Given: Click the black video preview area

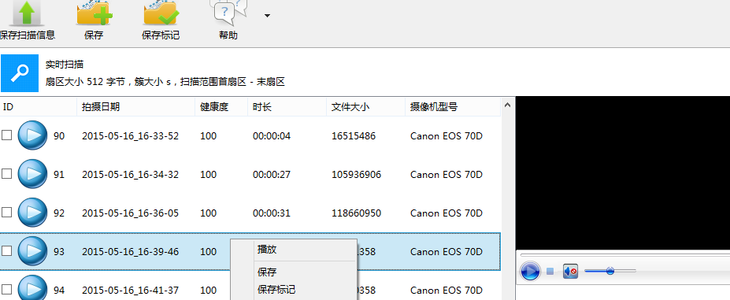Looking at the screenshot, I should coord(623,172).
